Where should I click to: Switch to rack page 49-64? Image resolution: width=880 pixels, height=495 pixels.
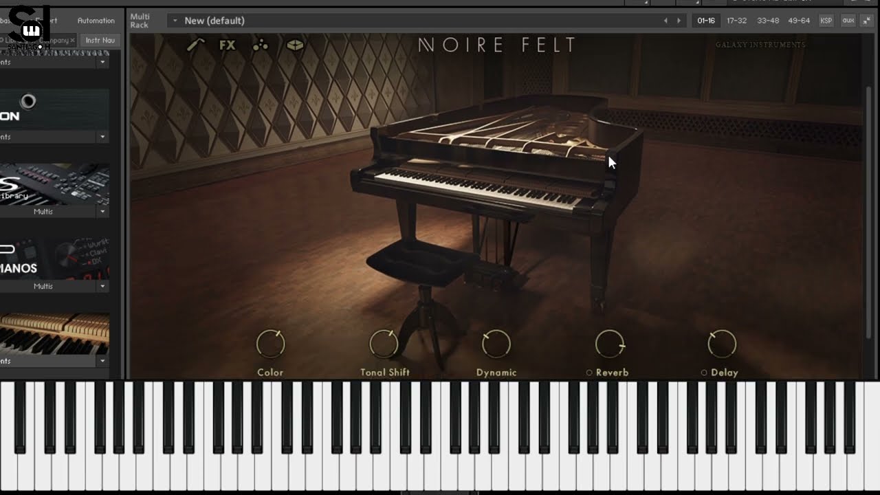[x=799, y=21]
